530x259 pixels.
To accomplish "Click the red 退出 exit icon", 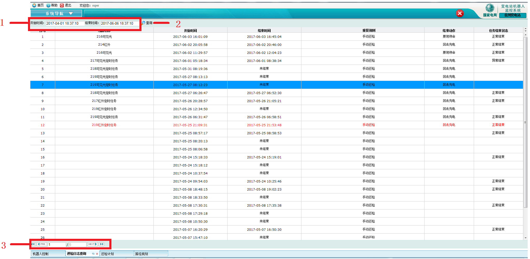I will pos(62,5).
